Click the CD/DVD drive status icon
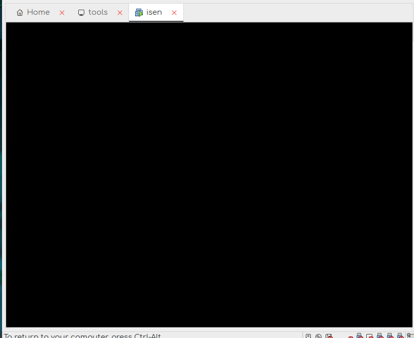This screenshot has height=338, width=414. (x=319, y=336)
